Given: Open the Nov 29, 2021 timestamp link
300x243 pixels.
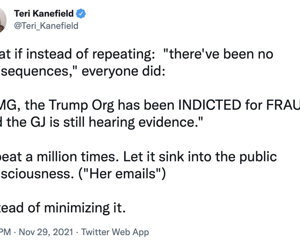Looking at the screenshot, I should [x=46, y=232].
